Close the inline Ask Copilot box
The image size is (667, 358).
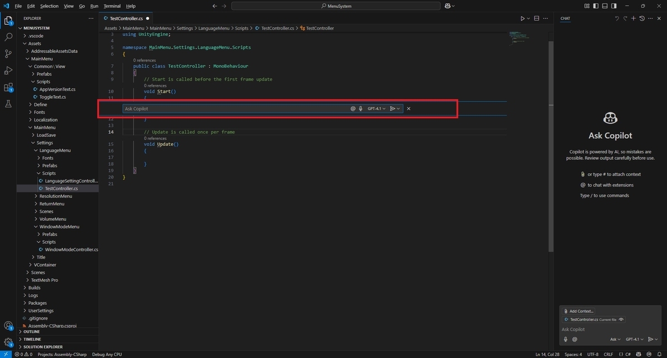pyautogui.click(x=409, y=109)
